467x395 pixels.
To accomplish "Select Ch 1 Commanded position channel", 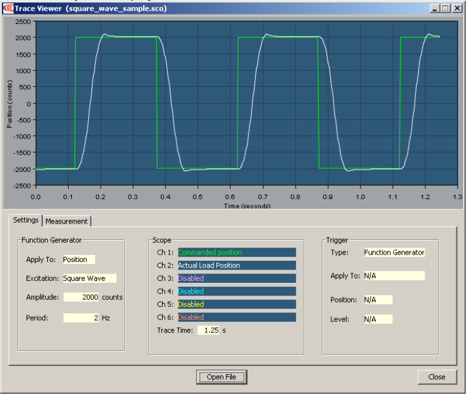I will (237, 253).
